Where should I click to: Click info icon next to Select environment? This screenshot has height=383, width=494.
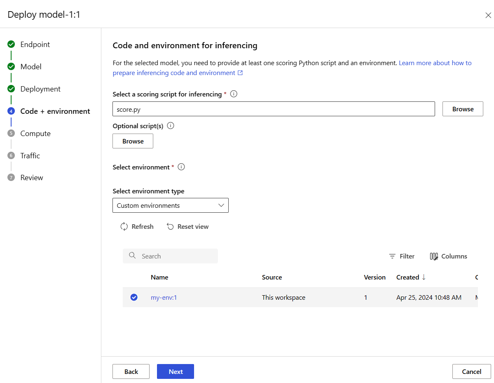[x=181, y=167]
